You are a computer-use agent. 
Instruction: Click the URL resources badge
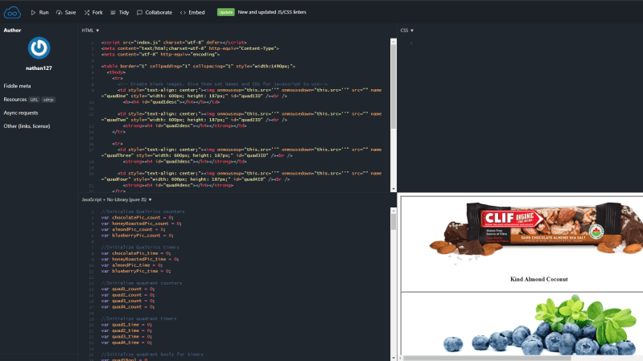(34, 99)
